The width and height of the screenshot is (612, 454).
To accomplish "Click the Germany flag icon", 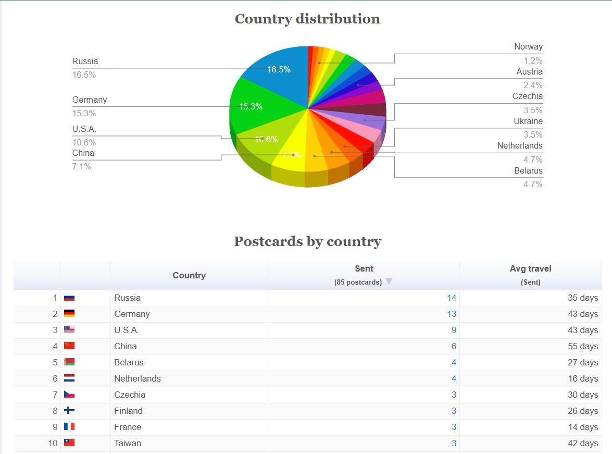I will (x=69, y=314).
